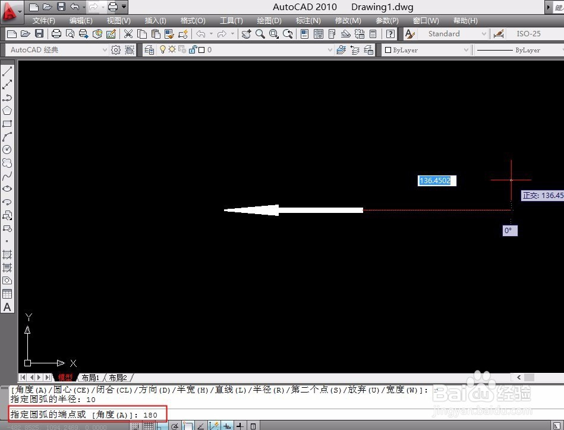Viewport: 564px width, 430px height.
Task: Open the 编辑(E) menu
Action: [81, 20]
